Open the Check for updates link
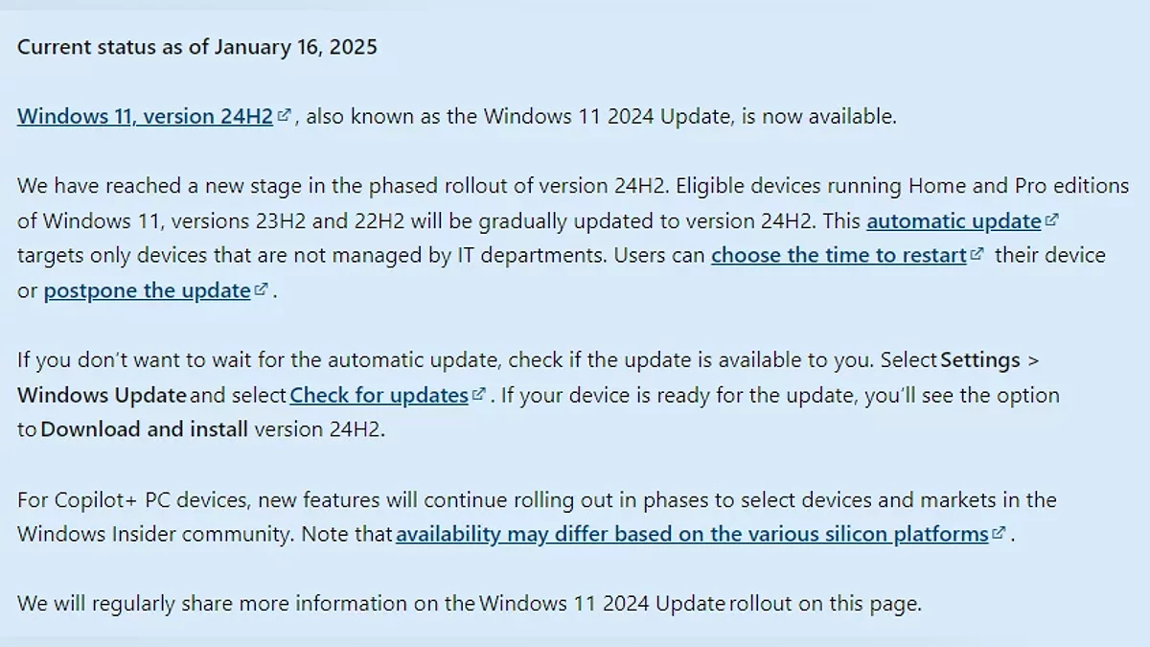The width and height of the screenshot is (1150, 647). pyautogui.click(x=378, y=395)
